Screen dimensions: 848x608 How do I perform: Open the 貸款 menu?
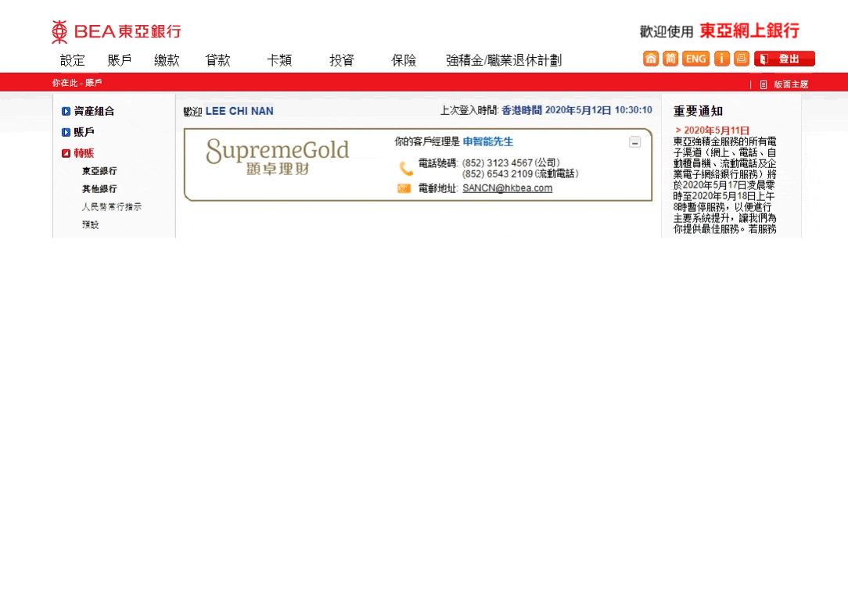coord(218,60)
